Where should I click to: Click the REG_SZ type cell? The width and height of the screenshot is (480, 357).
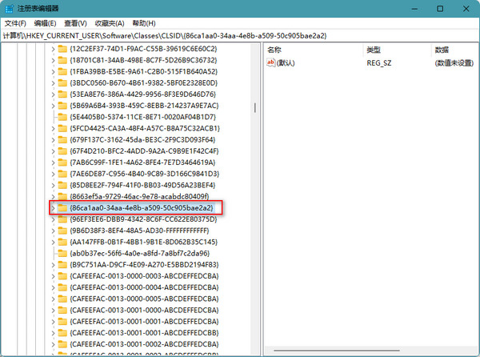(379, 63)
